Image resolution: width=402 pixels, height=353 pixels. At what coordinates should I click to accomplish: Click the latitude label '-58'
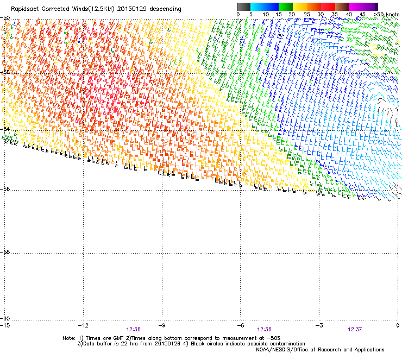click(5, 252)
